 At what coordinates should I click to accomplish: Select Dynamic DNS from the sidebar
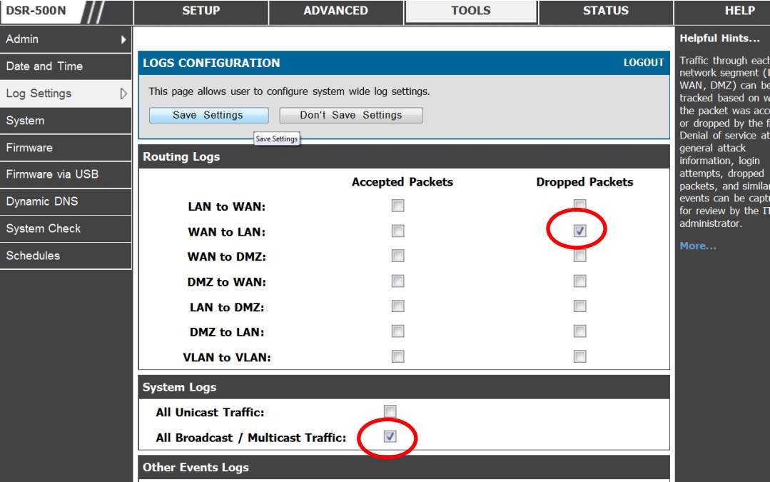[42, 201]
